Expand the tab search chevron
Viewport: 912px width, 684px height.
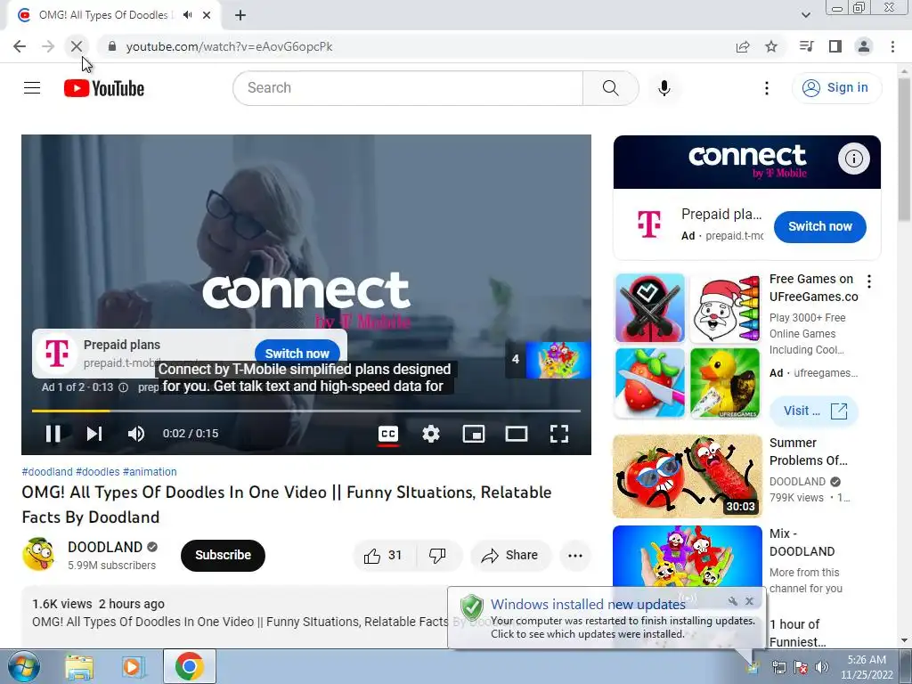(x=805, y=15)
